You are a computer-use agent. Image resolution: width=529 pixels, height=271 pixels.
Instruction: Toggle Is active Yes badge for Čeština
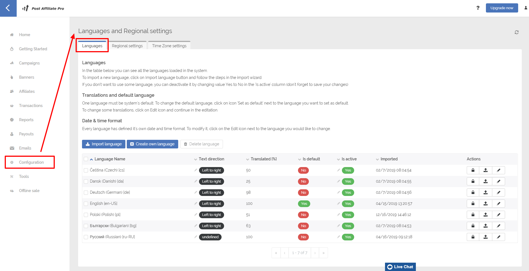[348, 170]
